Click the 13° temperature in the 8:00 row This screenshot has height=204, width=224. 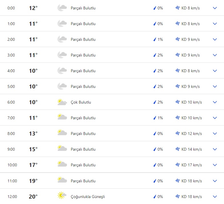coord(33,134)
